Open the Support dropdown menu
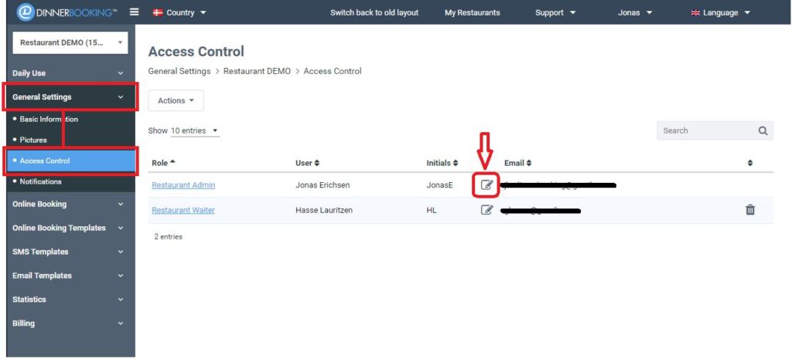Viewport: 792px width, 359px height. 555,12
